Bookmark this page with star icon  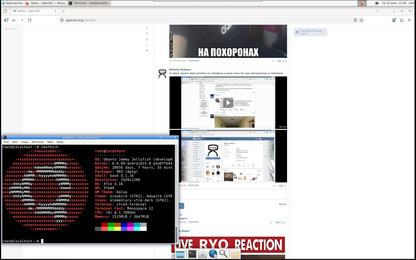[361, 20]
